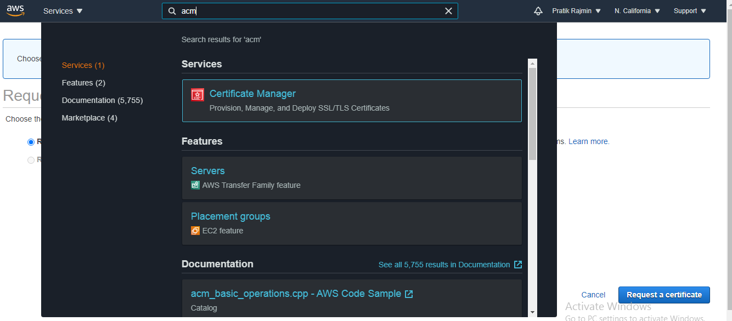Open the Servers feature result

[352, 178]
